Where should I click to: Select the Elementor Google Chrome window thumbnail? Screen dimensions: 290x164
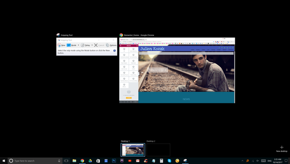pyautogui.click(x=177, y=70)
